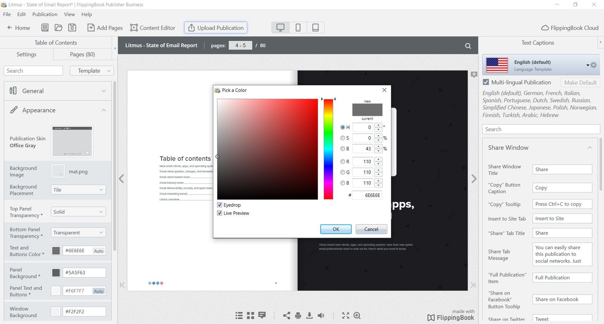Toggle the sound speaker icon
The height and width of the screenshot is (324, 604).
pyautogui.click(x=321, y=315)
